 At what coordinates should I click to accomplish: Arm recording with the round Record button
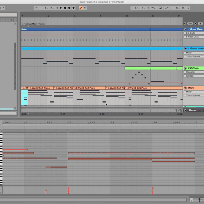coord(69,8)
